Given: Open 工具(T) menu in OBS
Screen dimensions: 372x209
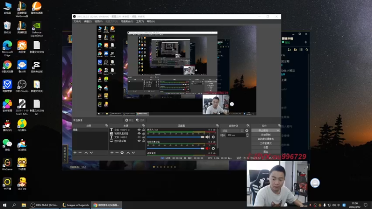Looking at the screenshot, I should [x=140, y=21].
